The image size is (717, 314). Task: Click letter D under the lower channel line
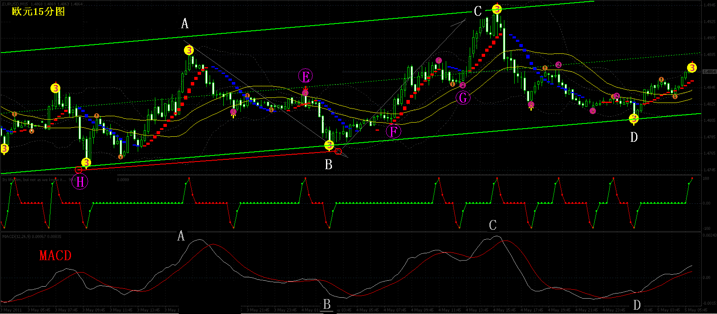tap(634, 137)
